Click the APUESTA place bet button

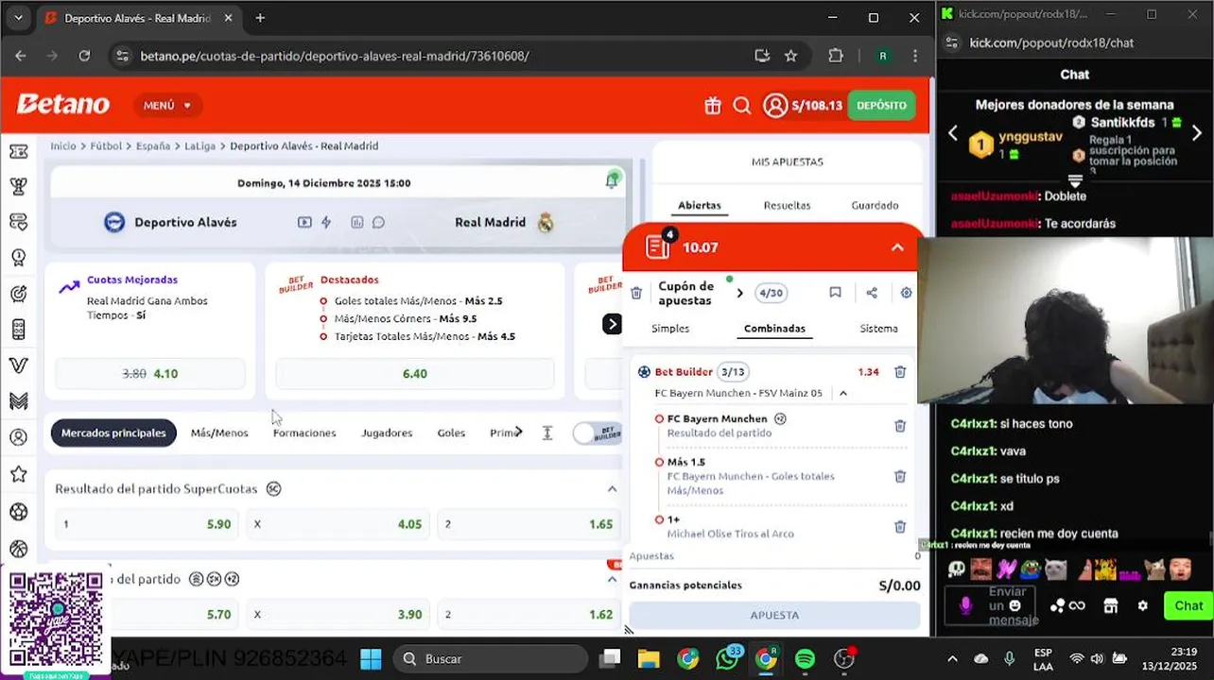click(774, 615)
